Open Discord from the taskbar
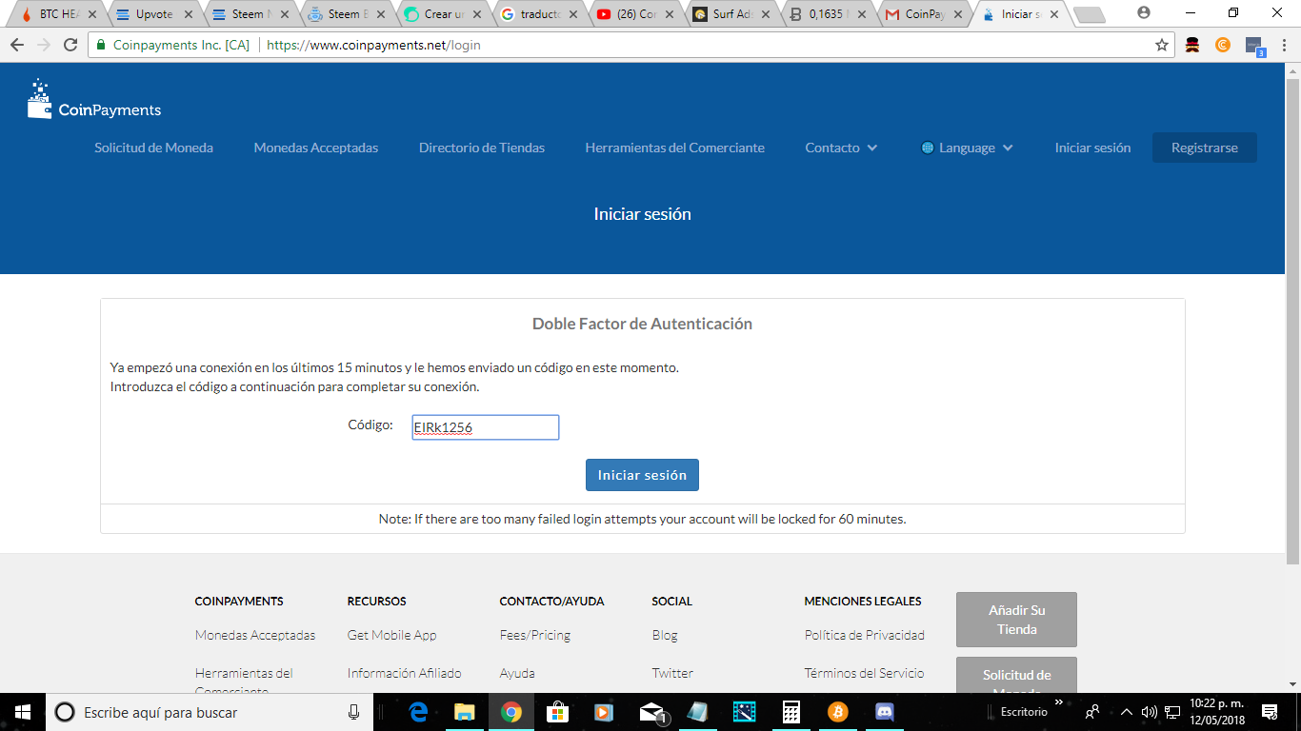This screenshot has height=731, width=1301. 884,712
